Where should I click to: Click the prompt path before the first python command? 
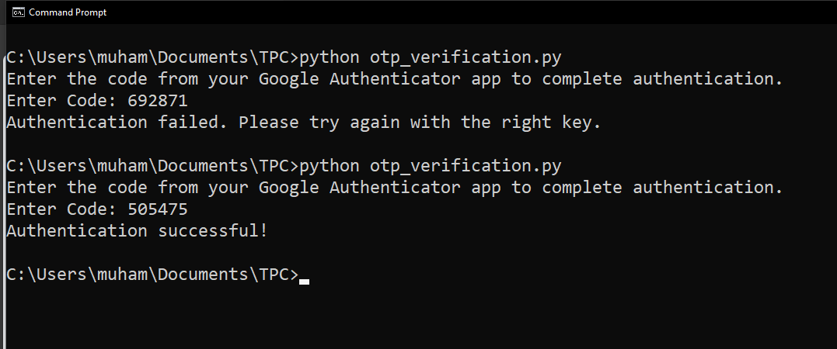tap(152, 57)
